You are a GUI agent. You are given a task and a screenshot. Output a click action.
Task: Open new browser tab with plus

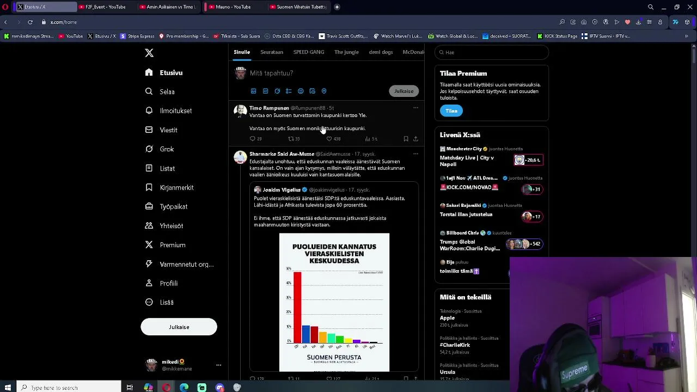pyautogui.click(x=337, y=7)
